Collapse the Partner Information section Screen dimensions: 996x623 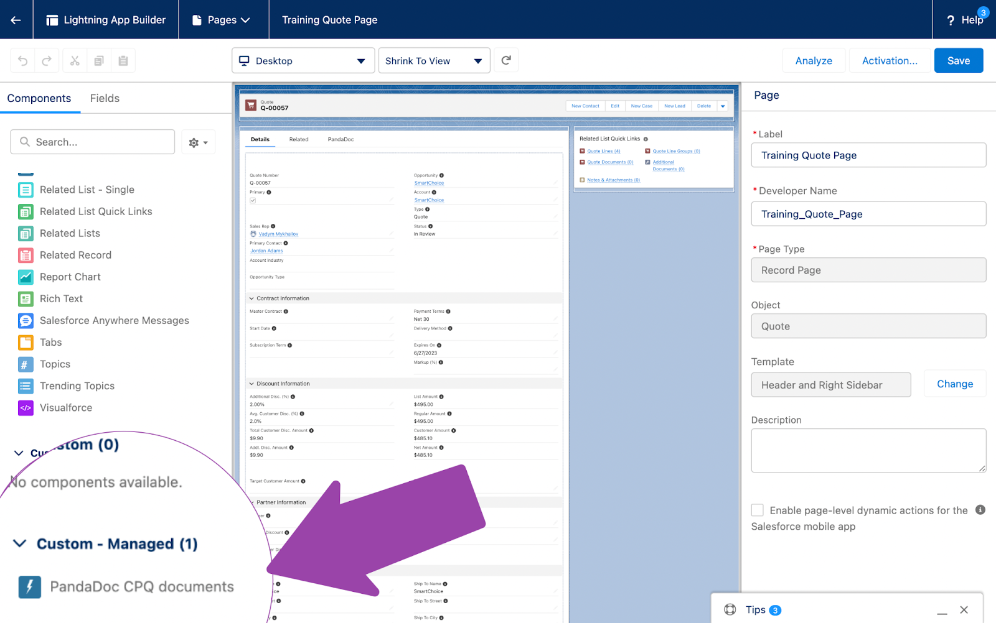(252, 502)
